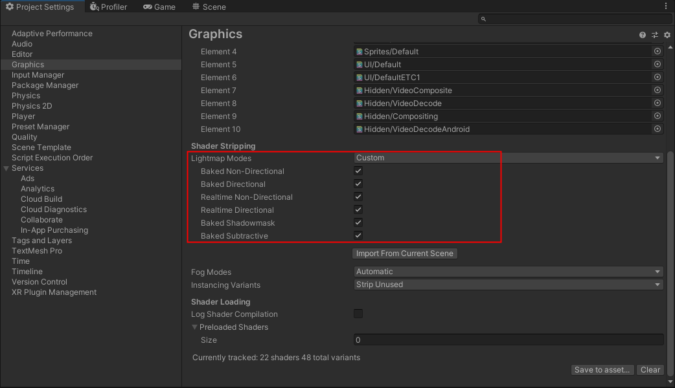The image size is (675, 388).
Task: Open the Fog Modes dropdown
Action: pyautogui.click(x=509, y=272)
